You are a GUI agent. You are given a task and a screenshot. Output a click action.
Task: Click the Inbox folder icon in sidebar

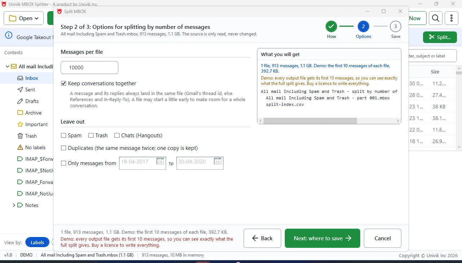click(20, 78)
